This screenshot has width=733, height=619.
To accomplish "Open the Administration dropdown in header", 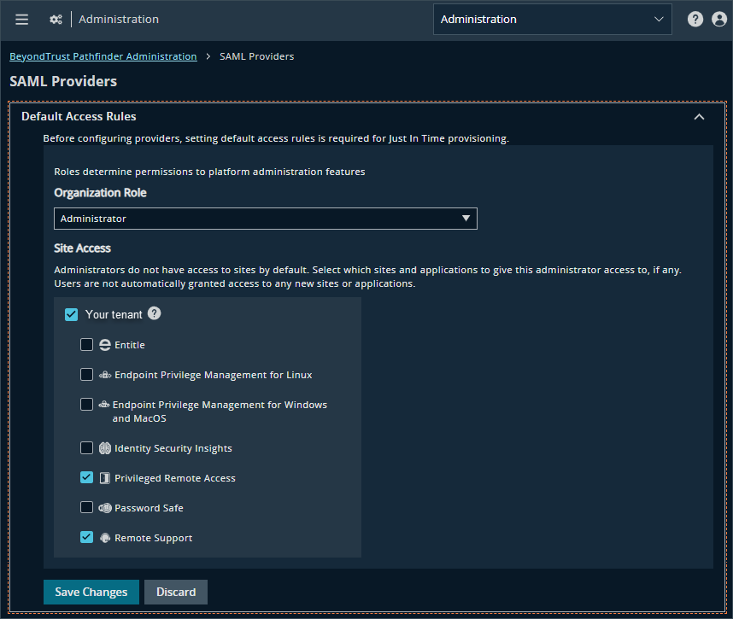I will [x=552, y=19].
